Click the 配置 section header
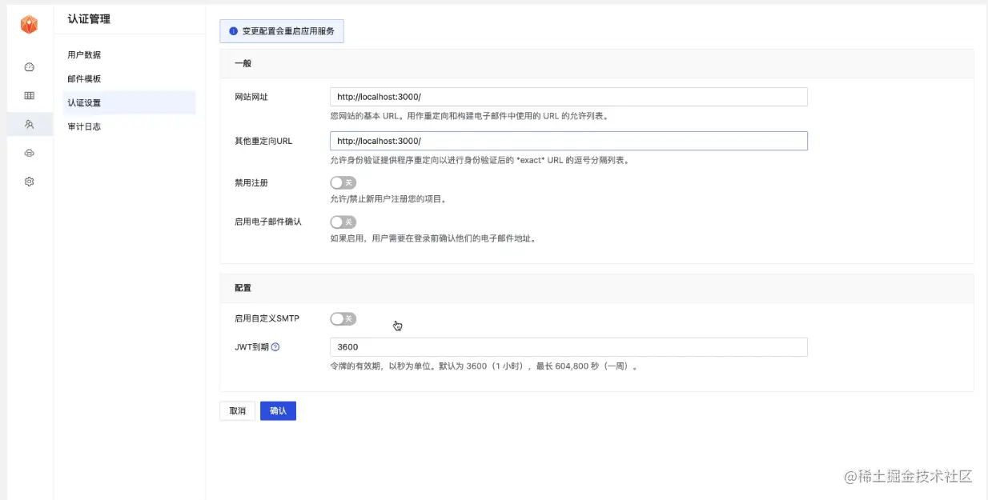Image resolution: width=988 pixels, height=500 pixels. point(596,288)
